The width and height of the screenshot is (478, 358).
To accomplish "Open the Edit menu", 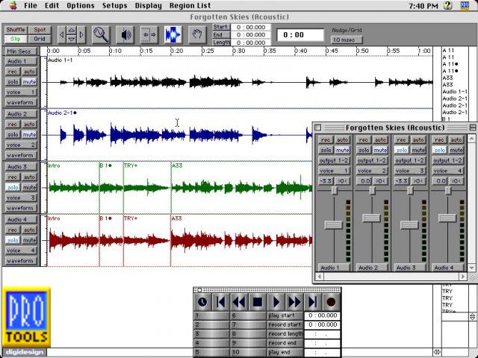I will coord(52,5).
